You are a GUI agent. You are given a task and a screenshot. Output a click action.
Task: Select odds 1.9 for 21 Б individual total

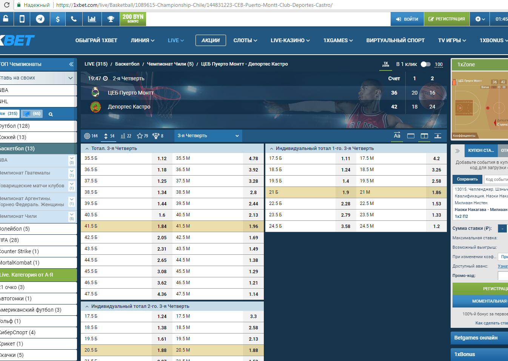coord(346,192)
